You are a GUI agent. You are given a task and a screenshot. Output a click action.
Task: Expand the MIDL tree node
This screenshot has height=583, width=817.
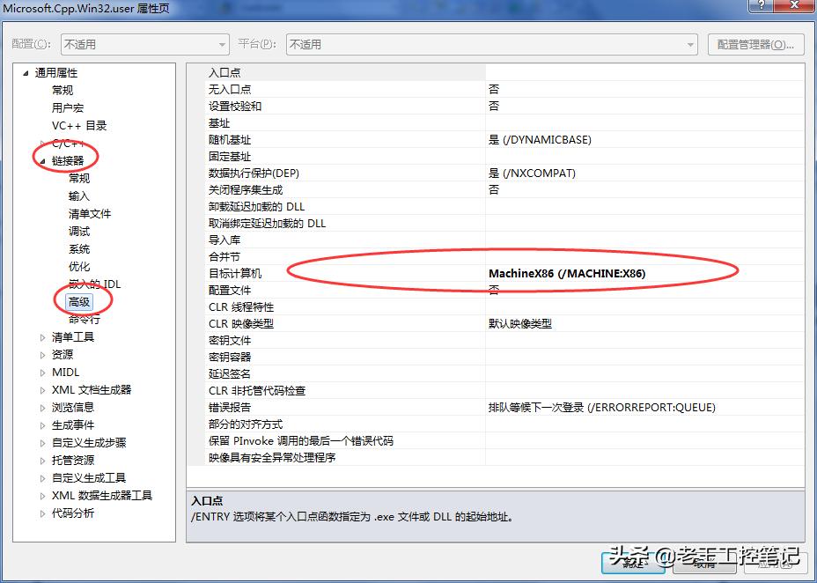pos(41,372)
